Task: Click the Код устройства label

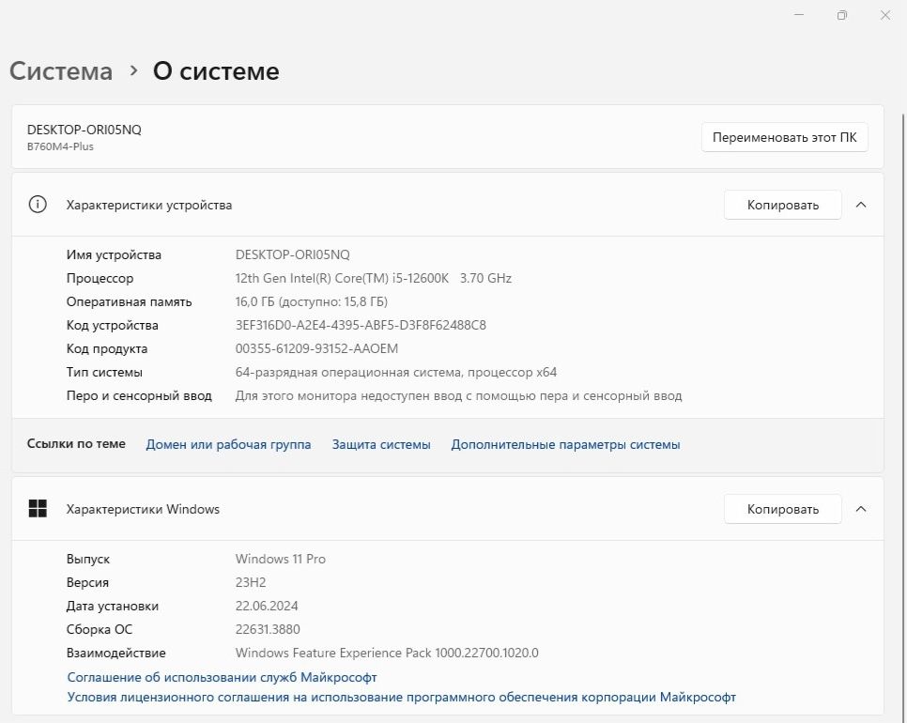Action: tap(113, 325)
